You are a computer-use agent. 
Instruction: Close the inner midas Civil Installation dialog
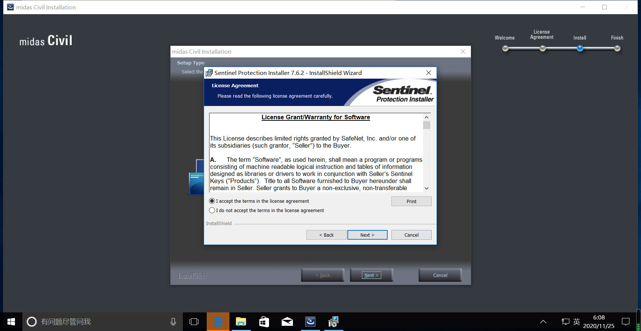pyautogui.click(x=463, y=51)
